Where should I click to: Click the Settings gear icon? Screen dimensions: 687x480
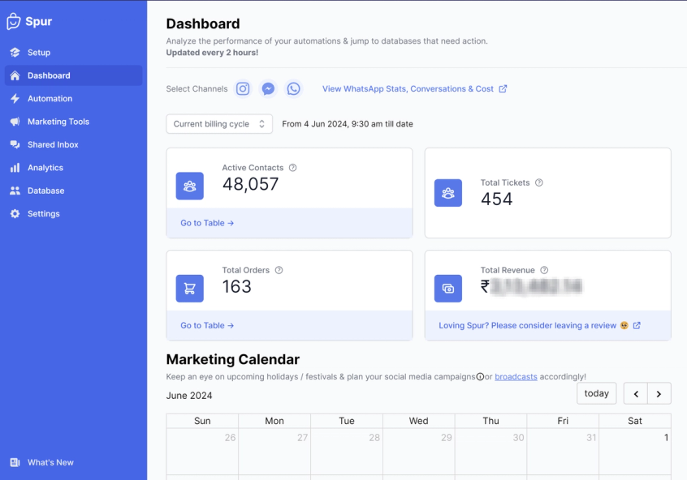[x=15, y=213]
